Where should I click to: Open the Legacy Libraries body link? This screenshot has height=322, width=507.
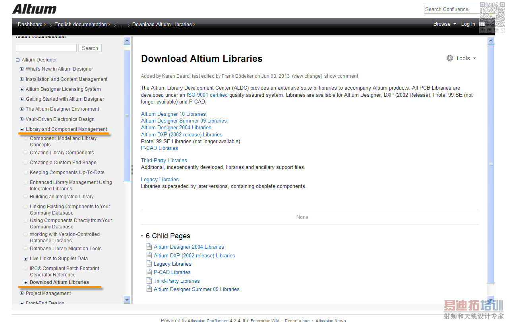(160, 180)
